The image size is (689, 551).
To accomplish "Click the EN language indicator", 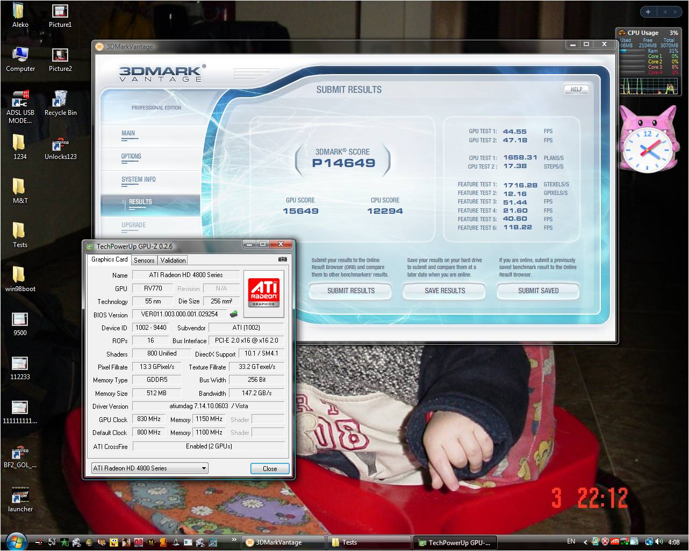I will 571,541.
